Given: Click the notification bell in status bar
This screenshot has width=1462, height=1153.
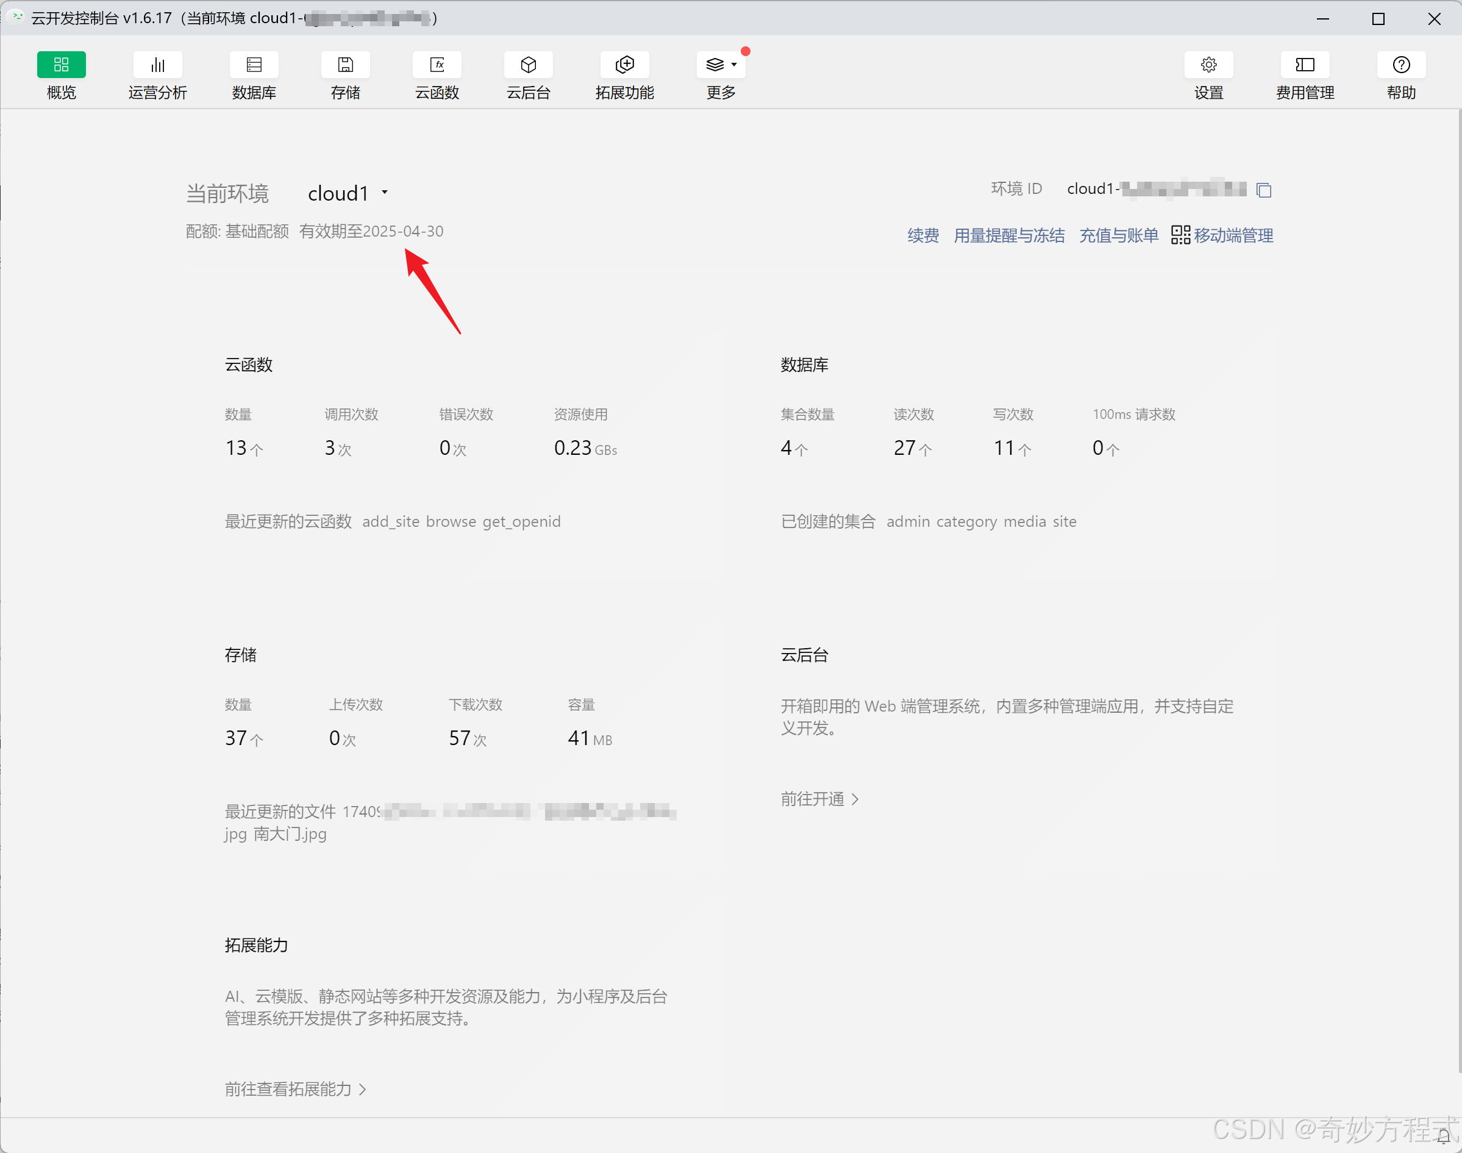Looking at the screenshot, I should tap(1442, 1137).
